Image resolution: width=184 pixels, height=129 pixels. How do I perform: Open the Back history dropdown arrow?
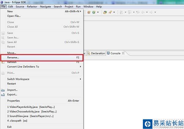[147, 12]
